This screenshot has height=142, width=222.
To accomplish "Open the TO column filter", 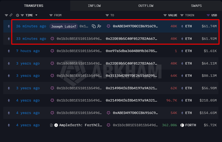I will point(107,15).
